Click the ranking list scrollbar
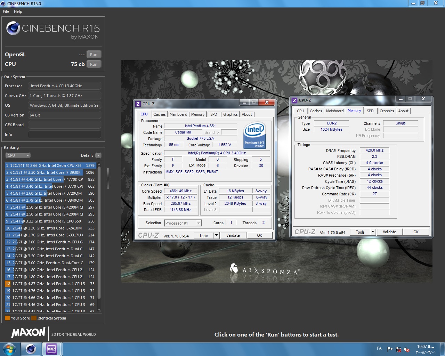Image resolution: width=445 pixels, height=356 pixels. (x=99, y=233)
